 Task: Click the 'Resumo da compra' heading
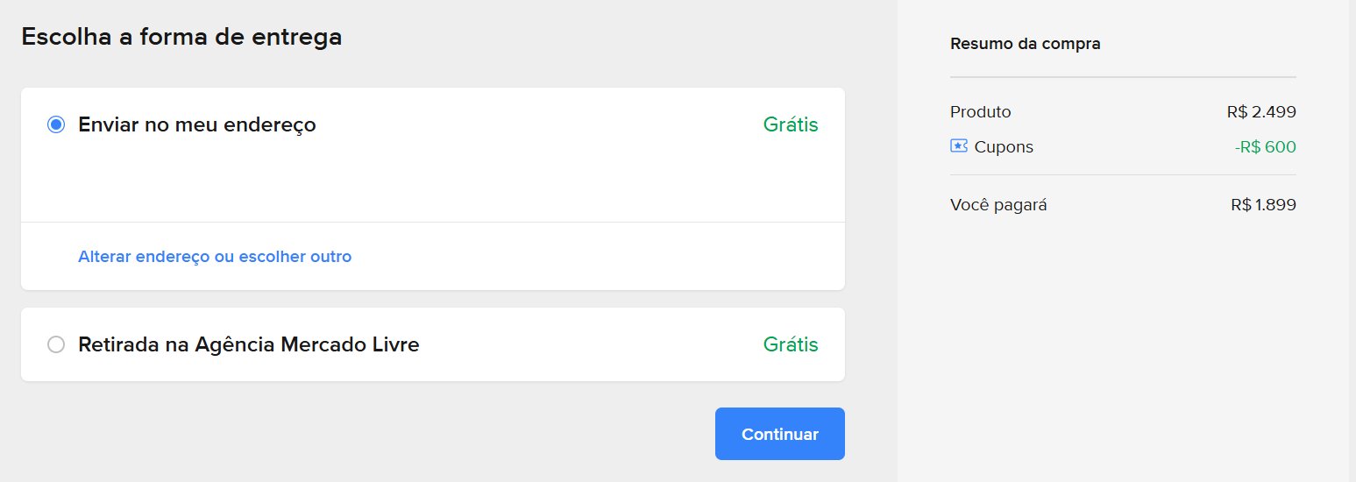click(x=1026, y=44)
